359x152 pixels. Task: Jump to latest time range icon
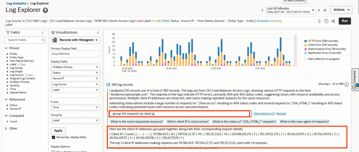(325, 10)
